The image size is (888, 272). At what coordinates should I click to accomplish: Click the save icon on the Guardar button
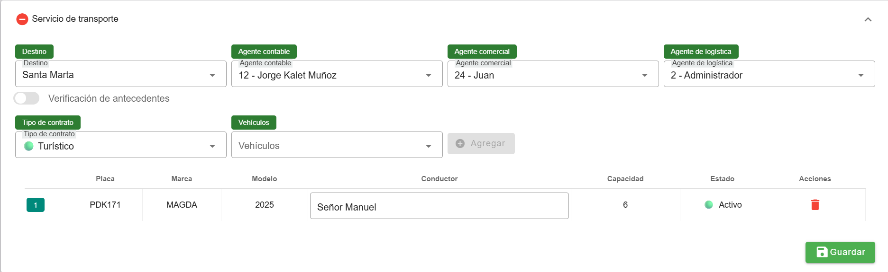coord(822,252)
